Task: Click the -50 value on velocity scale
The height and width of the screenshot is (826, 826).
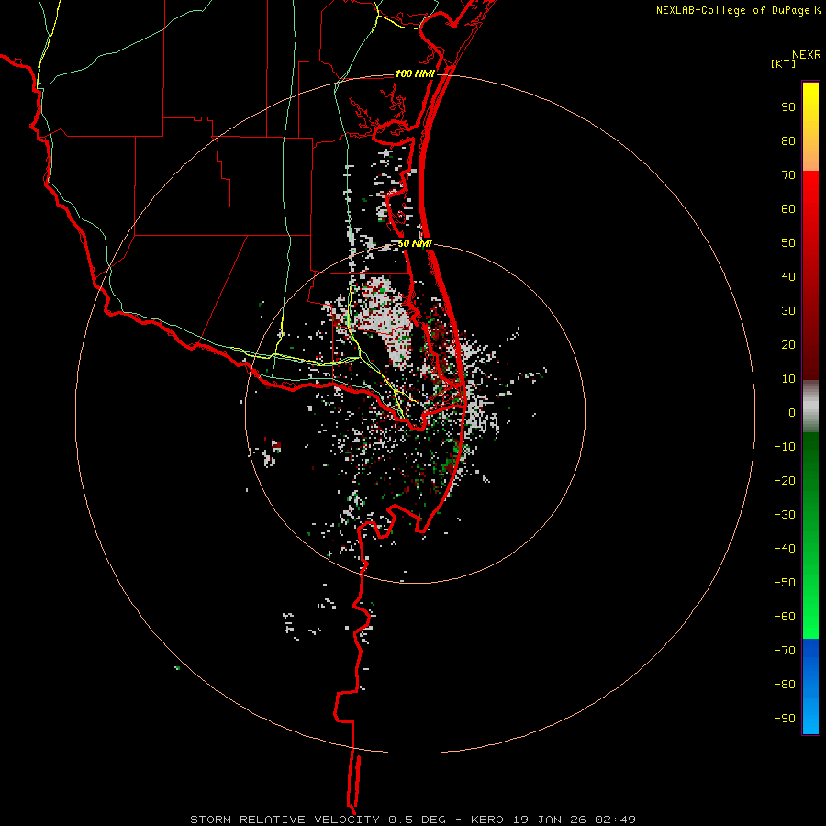Action: 785,582
